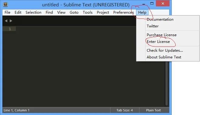200x115 pixels.
Task: Click Line 1, Column 1 status text
Action: tap(16, 110)
